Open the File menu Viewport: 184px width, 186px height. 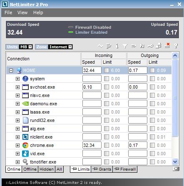coord(8,12)
